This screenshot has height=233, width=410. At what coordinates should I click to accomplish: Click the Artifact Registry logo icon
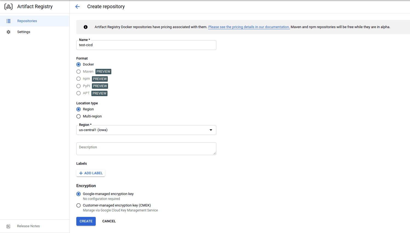[8, 7]
